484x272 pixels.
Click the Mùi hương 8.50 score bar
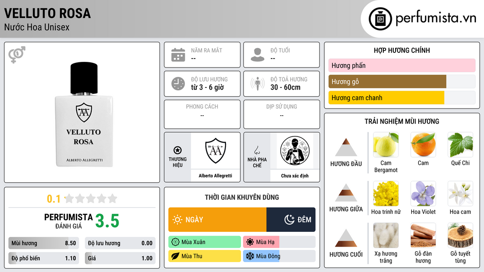[x=44, y=243]
